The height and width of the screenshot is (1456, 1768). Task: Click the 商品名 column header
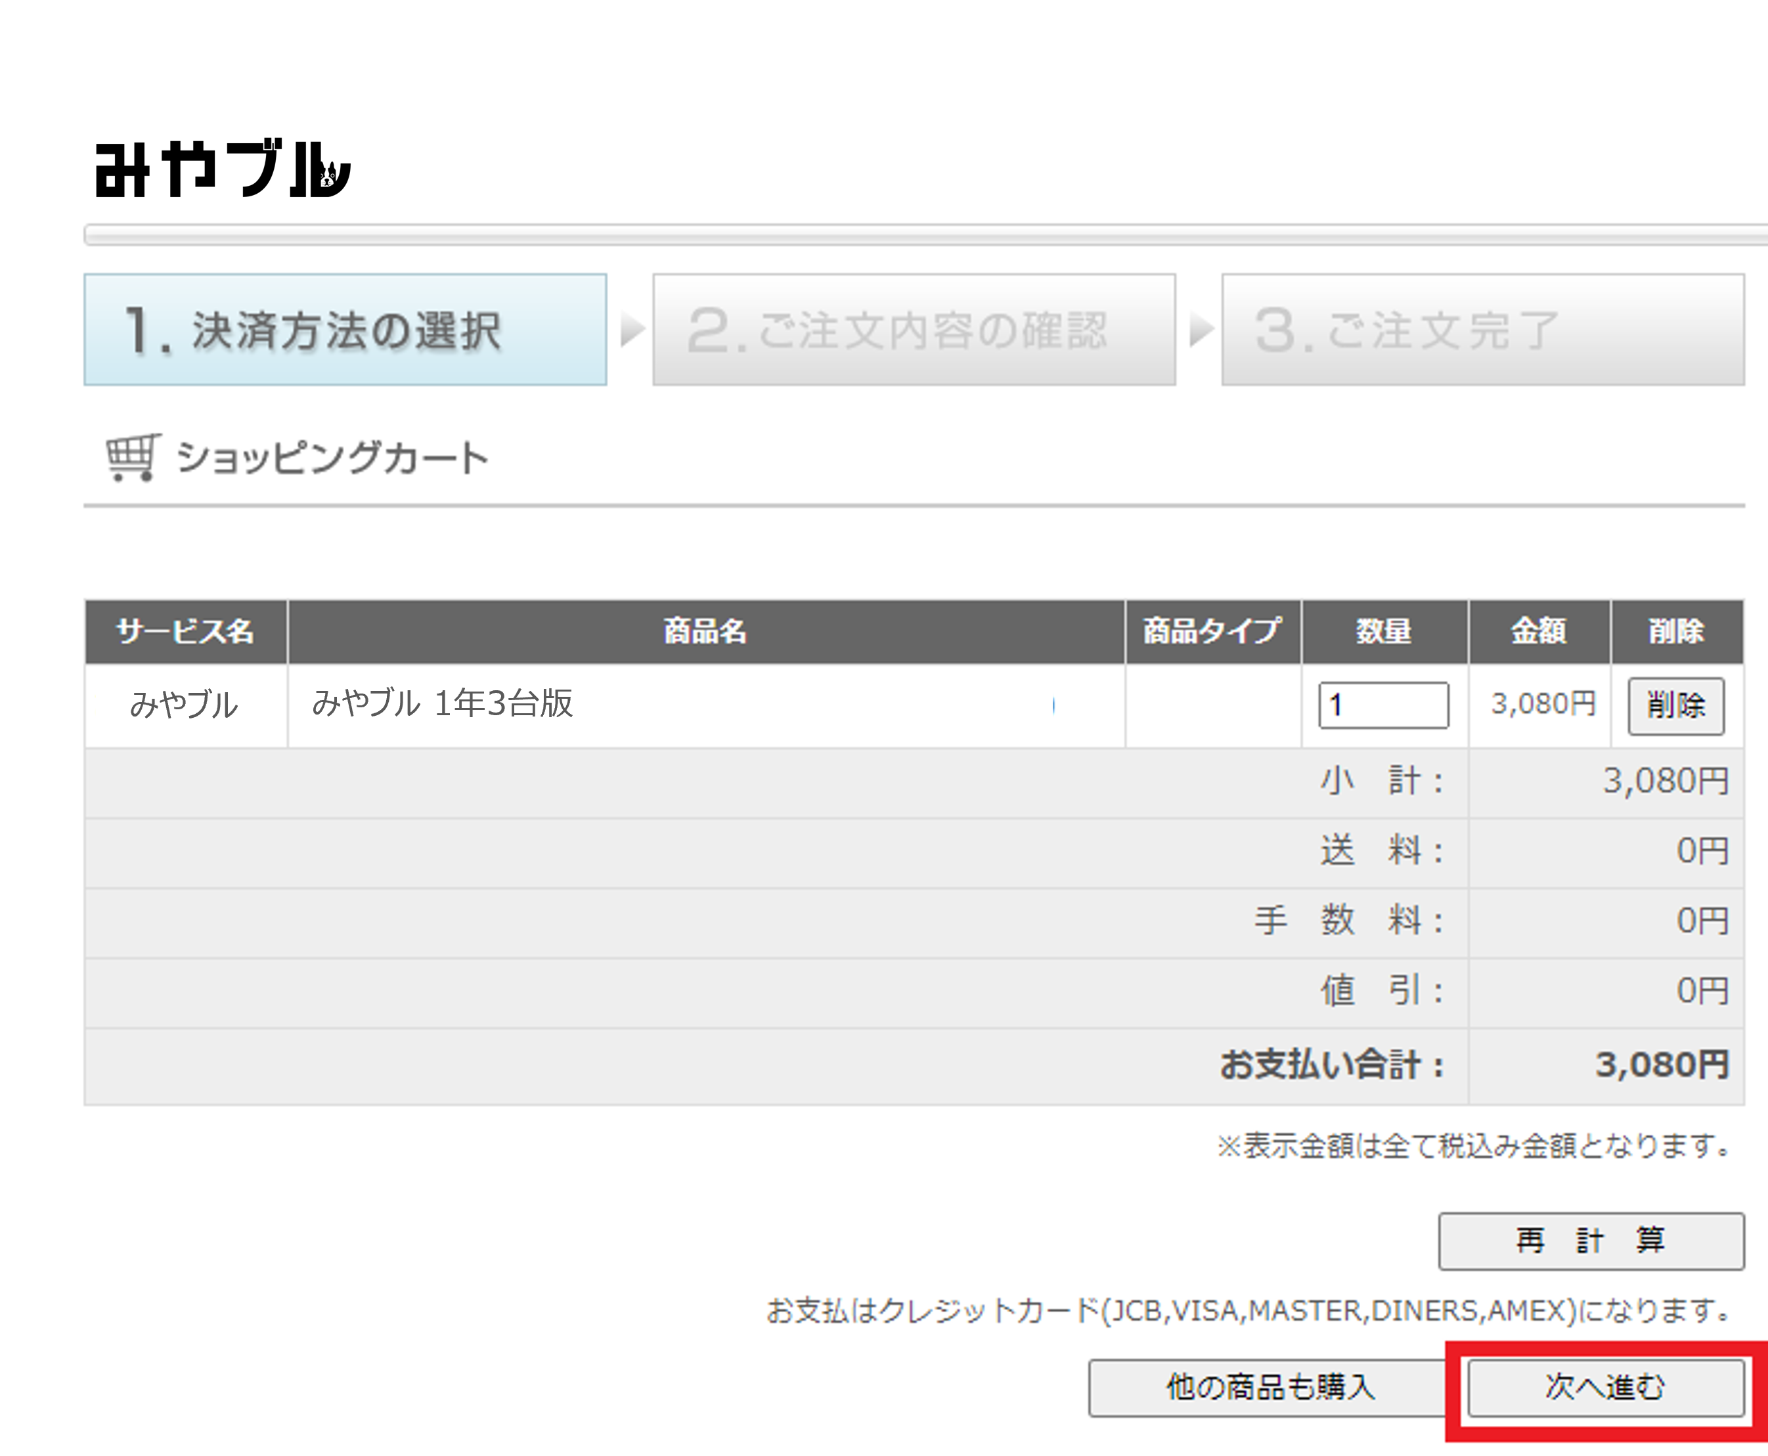pyautogui.click(x=706, y=632)
